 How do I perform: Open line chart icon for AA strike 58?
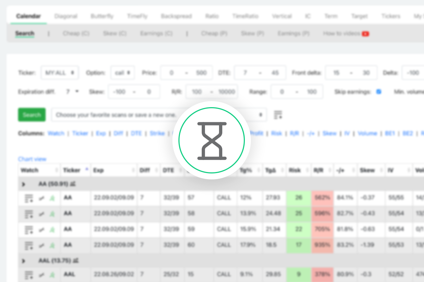(42, 214)
